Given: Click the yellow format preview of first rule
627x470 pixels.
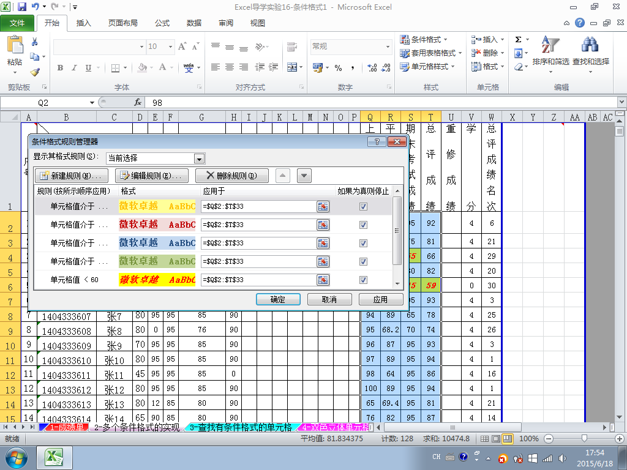Looking at the screenshot, I should [157, 206].
